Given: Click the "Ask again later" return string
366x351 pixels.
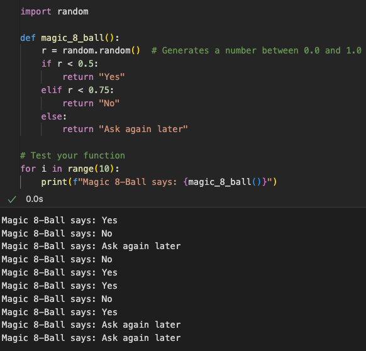Looking at the screenshot, I should click(x=143, y=129).
